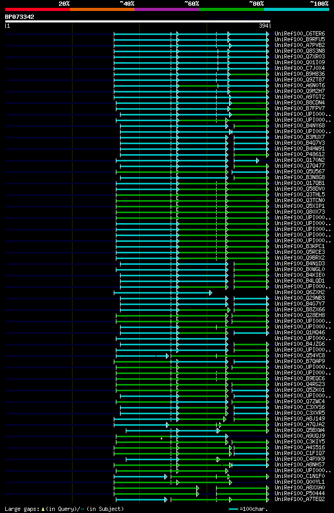The width and height of the screenshot is (334, 513).
Task: Click UniRef100_Q8S3N8 hit label
Action: click(x=300, y=51)
